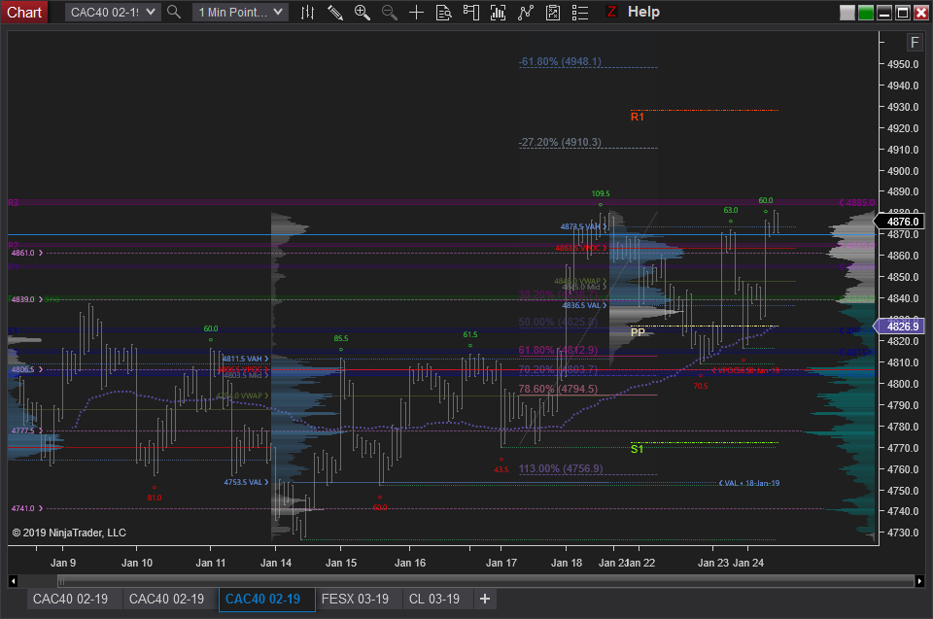Click the Jan 14 date axis label

(x=276, y=563)
